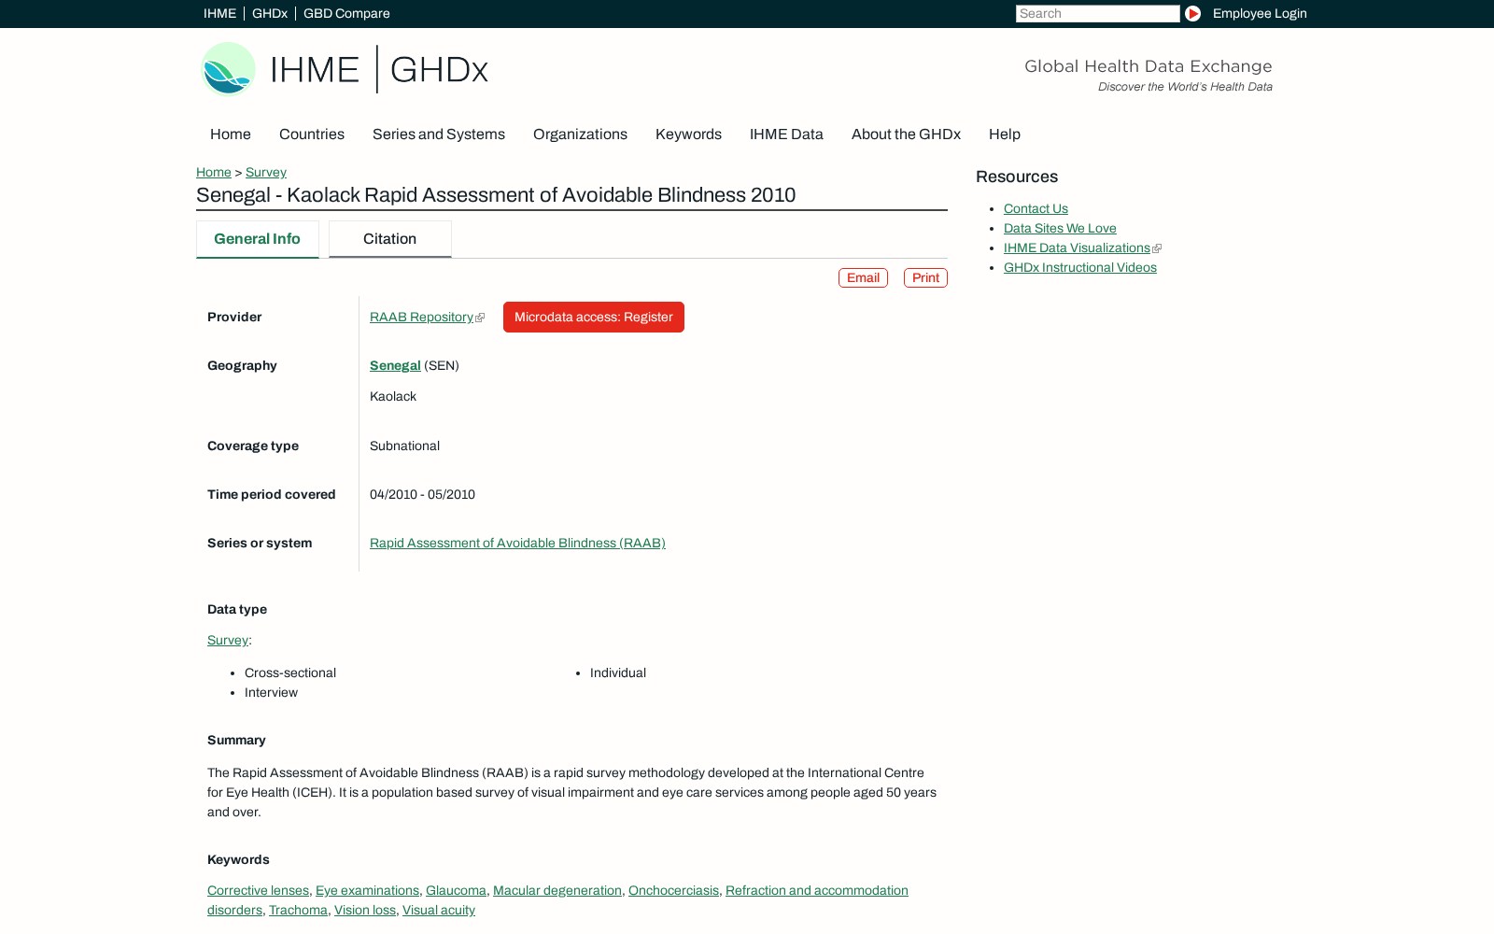Screen dimensions: 1494x934
Task: Click the Cross-sectional list item
Action: 290,673
